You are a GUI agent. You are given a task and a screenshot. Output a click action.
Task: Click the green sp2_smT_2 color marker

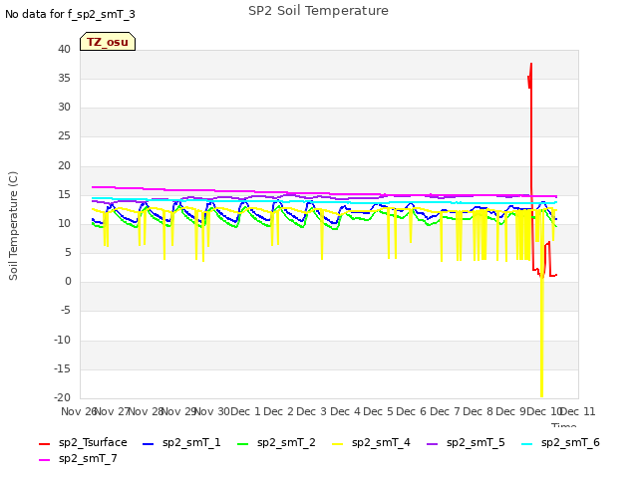point(243,444)
